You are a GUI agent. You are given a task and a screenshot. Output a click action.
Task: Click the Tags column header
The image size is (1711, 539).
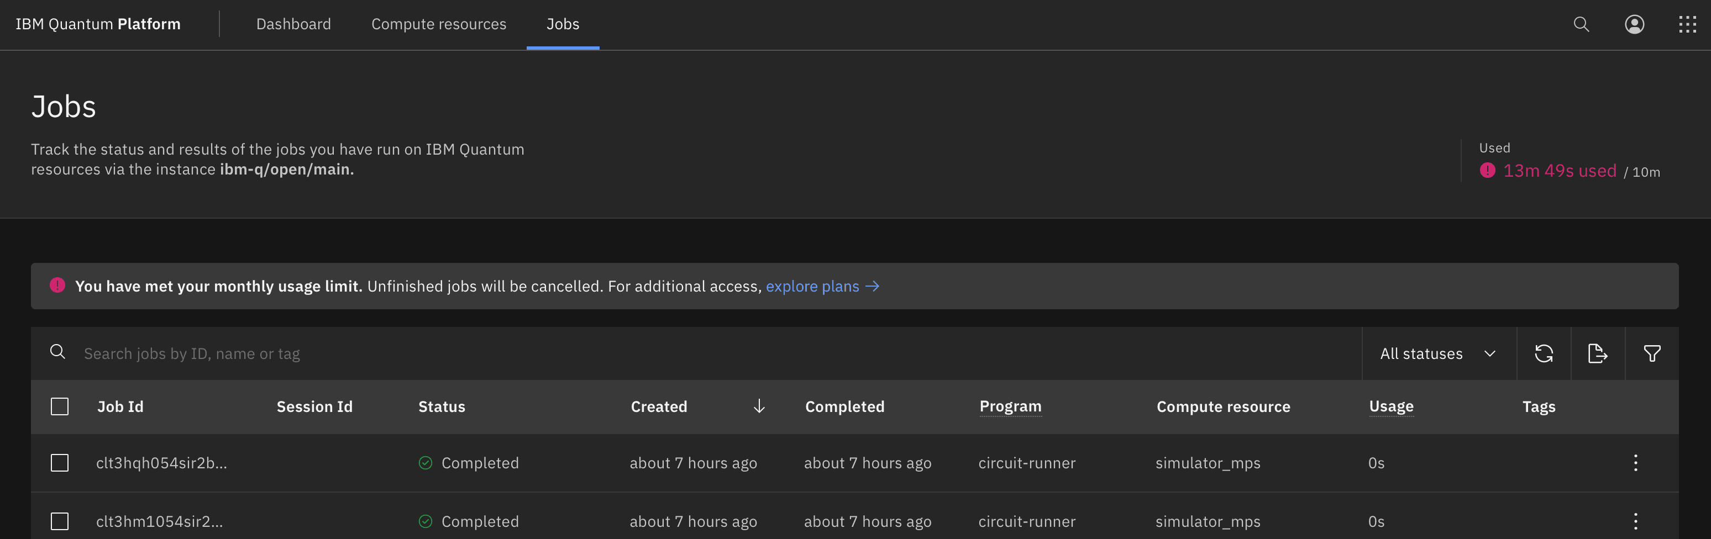(x=1539, y=406)
